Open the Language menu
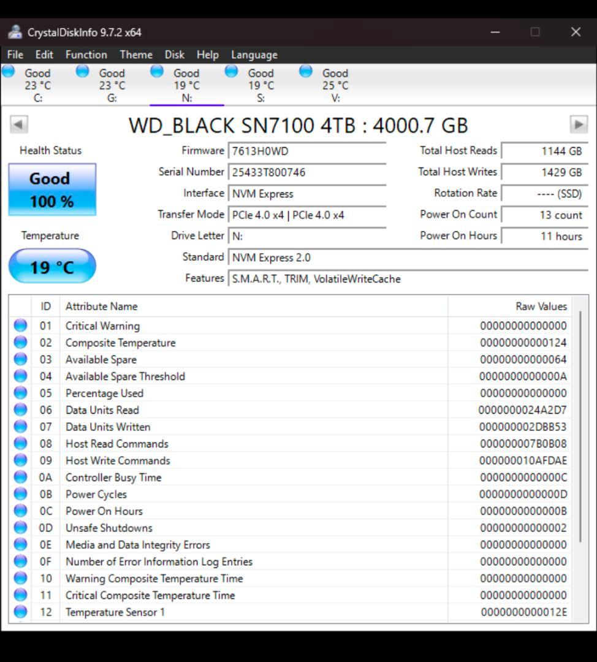Image resolution: width=597 pixels, height=662 pixels. 254,55
